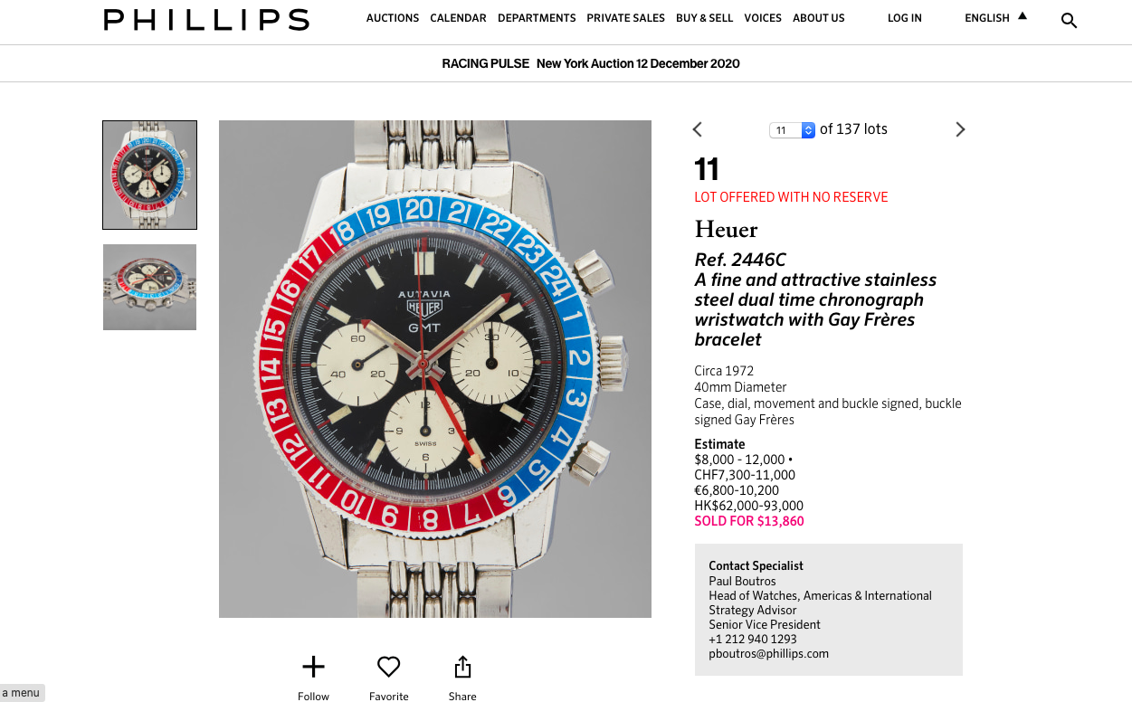Go to the next lot arrow
Screen dimensions: 1132x702
point(960,129)
